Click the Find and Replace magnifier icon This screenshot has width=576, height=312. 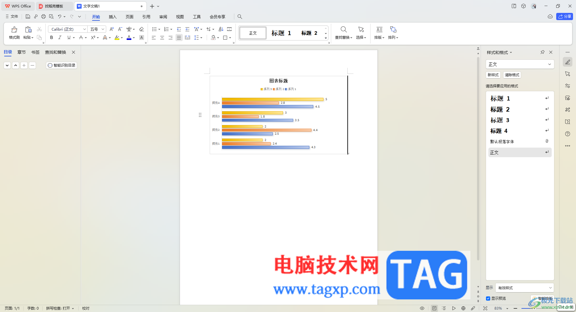coord(343,29)
